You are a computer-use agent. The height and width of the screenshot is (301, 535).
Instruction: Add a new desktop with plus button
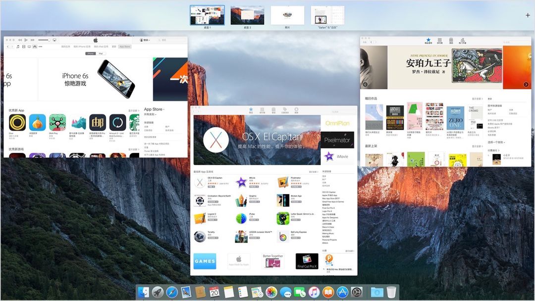528,15
